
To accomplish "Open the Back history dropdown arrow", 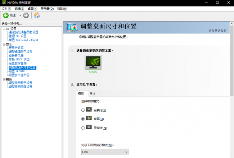I will point(20,15).
